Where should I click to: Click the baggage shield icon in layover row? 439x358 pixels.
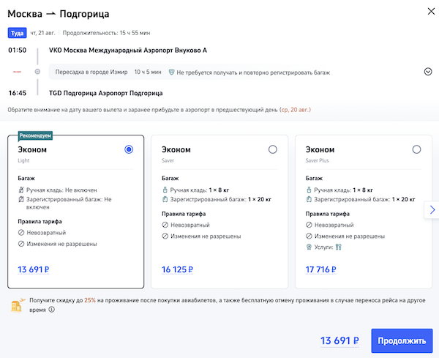pyautogui.click(x=171, y=72)
